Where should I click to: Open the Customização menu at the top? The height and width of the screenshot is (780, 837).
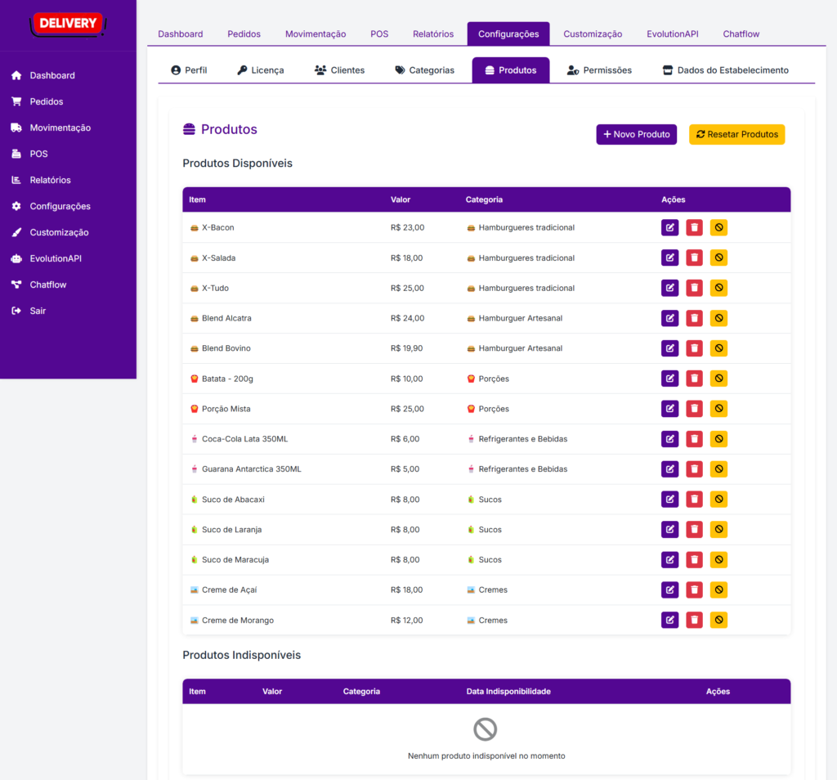click(593, 34)
